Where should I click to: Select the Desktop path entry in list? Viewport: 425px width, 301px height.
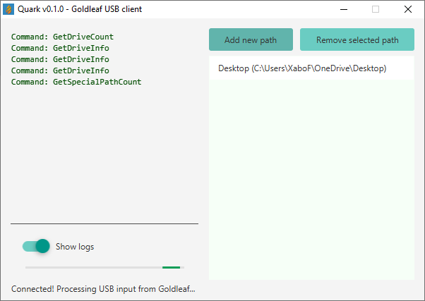tap(311, 68)
